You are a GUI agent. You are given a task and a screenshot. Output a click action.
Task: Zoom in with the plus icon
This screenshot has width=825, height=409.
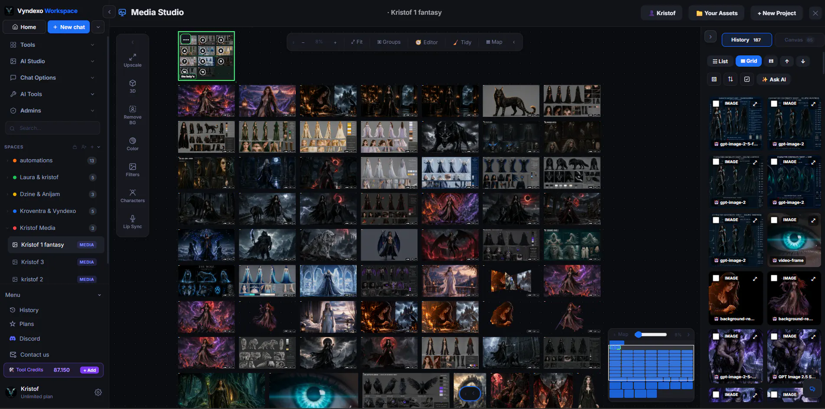click(x=335, y=42)
